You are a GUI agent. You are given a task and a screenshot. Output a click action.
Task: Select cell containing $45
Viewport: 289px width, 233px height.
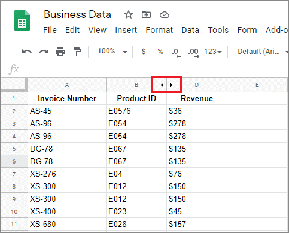(197, 211)
